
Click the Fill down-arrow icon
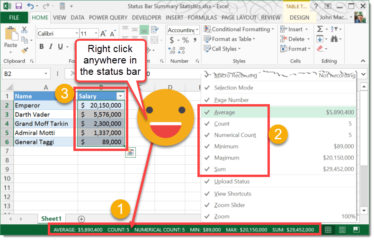tap(320, 39)
